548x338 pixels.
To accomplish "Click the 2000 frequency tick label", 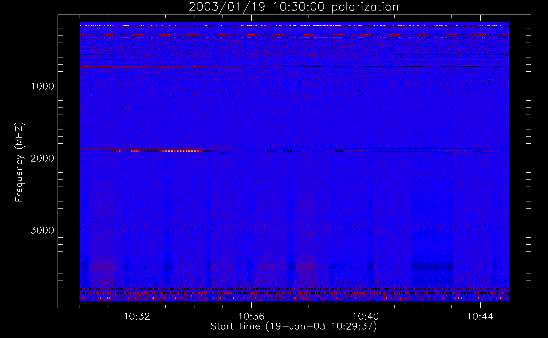I will click(42, 158).
